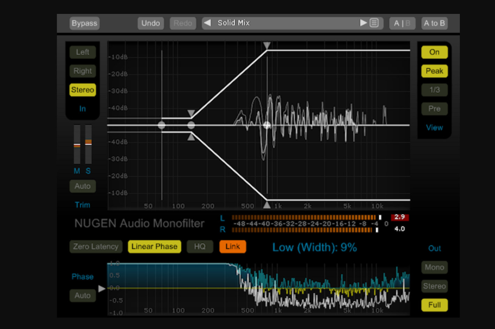The width and height of the screenshot is (495, 329).
Task: Copy settings with A to B
Action: click(434, 23)
